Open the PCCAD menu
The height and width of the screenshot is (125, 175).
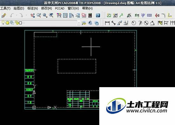pos(59,8)
